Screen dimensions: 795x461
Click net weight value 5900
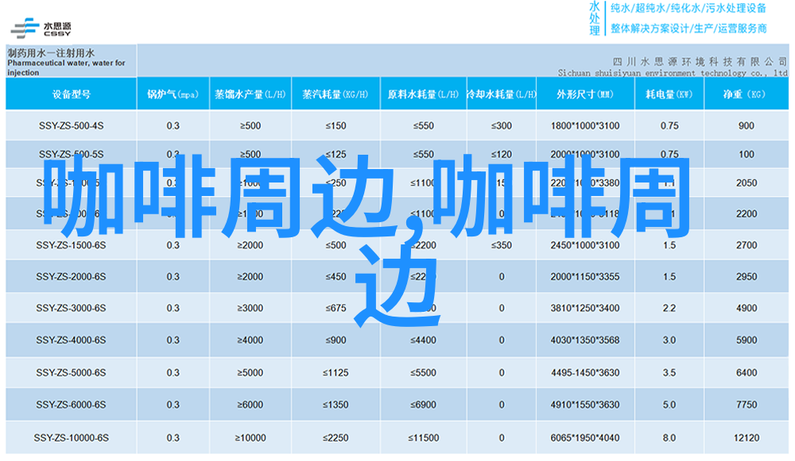pyautogui.click(x=747, y=340)
